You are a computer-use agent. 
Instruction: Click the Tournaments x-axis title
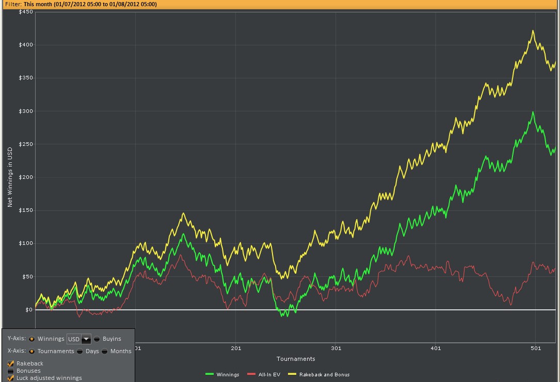click(296, 359)
